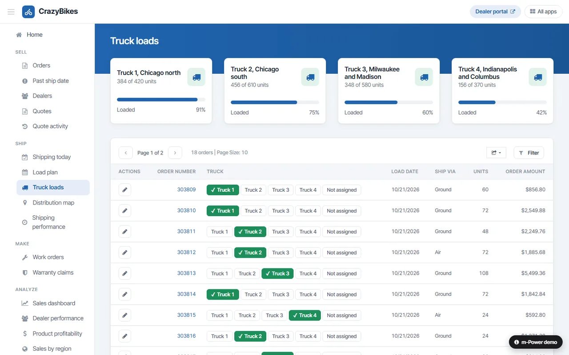The height and width of the screenshot is (355, 569).
Task: Open Past ship date in the sidebar
Action: pos(53,81)
